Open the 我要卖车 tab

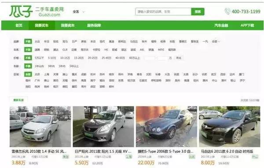tap(68, 26)
